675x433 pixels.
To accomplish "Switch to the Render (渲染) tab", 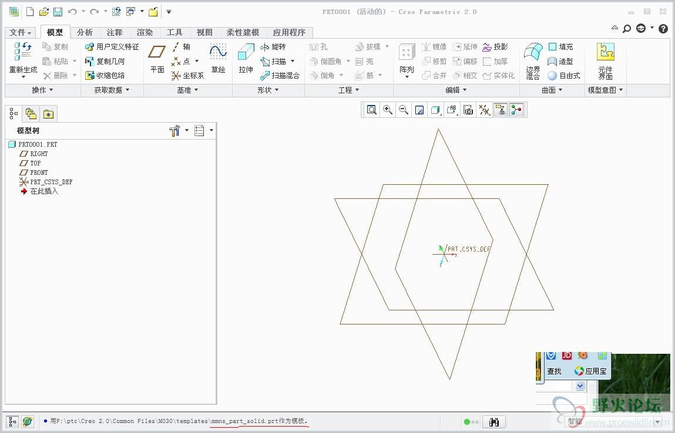I will [x=145, y=32].
